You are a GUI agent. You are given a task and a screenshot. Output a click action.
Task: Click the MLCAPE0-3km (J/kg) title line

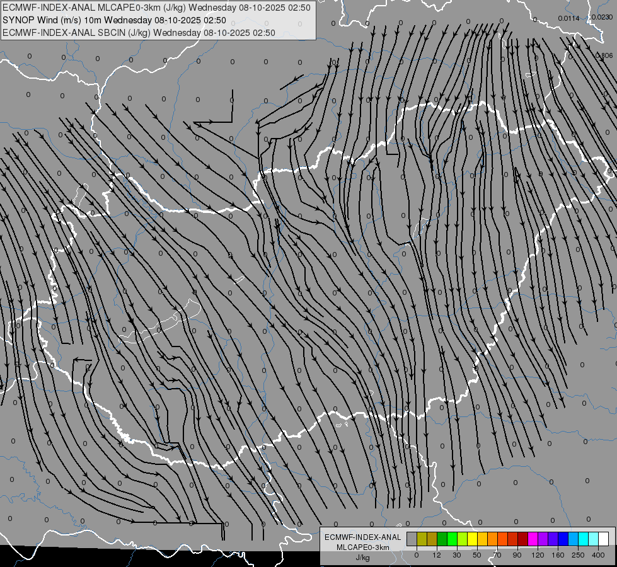[x=156, y=8]
